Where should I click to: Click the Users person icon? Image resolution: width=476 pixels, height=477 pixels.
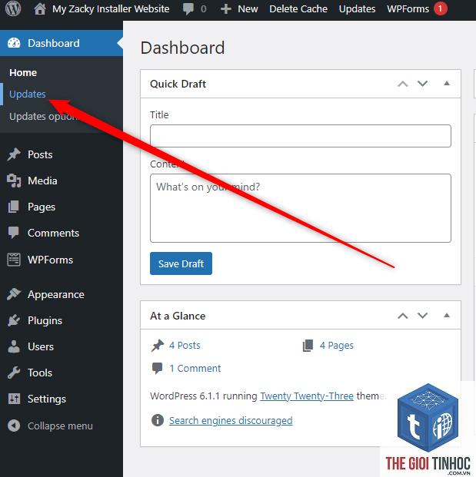[x=14, y=346]
